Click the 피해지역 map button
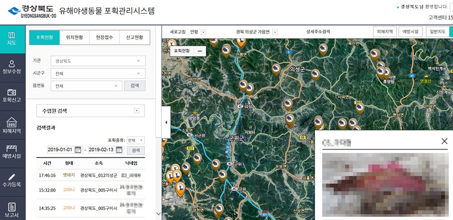This screenshot has width=453, height=220. coord(385,32)
